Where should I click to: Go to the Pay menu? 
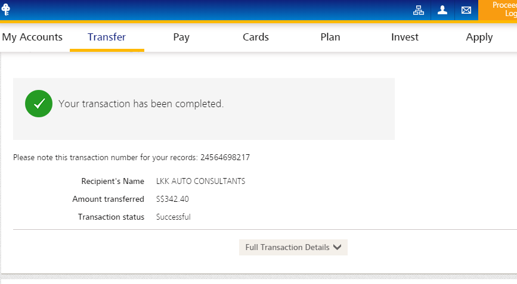(x=181, y=37)
